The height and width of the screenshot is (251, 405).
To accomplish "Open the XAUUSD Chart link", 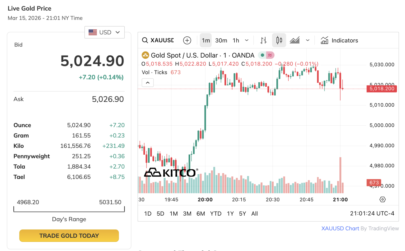I will point(340,228).
